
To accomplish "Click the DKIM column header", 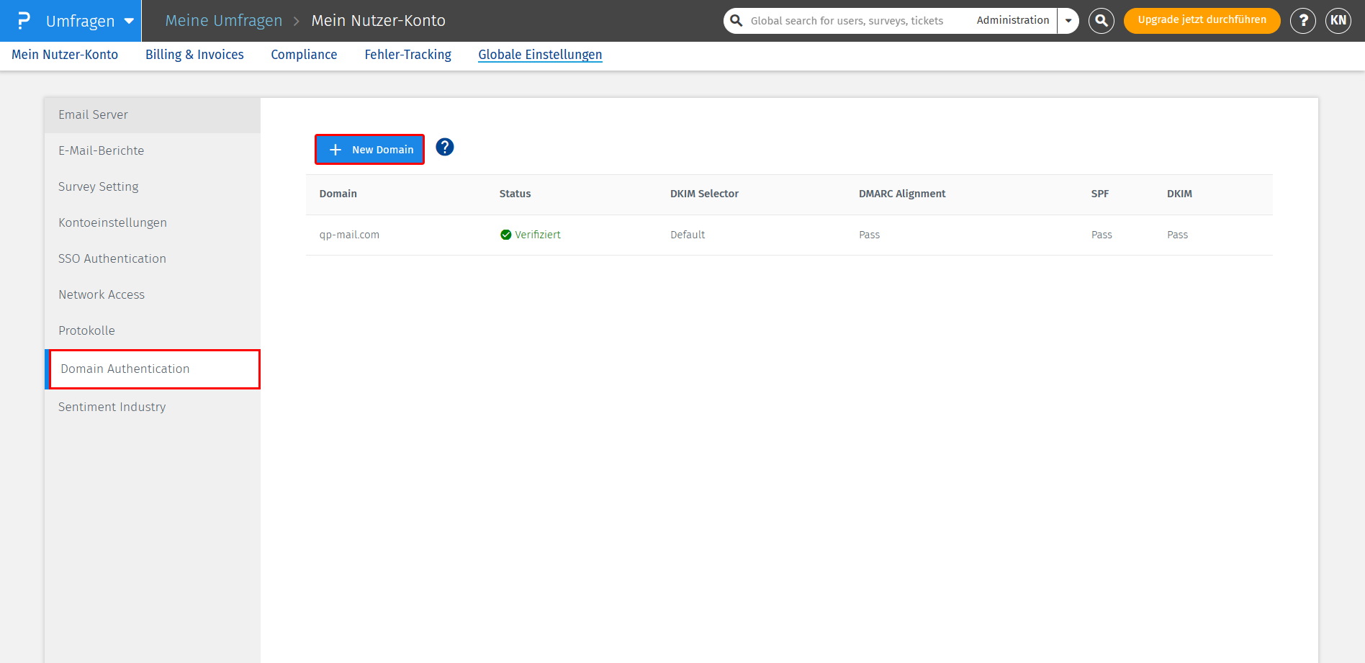I will (1179, 194).
